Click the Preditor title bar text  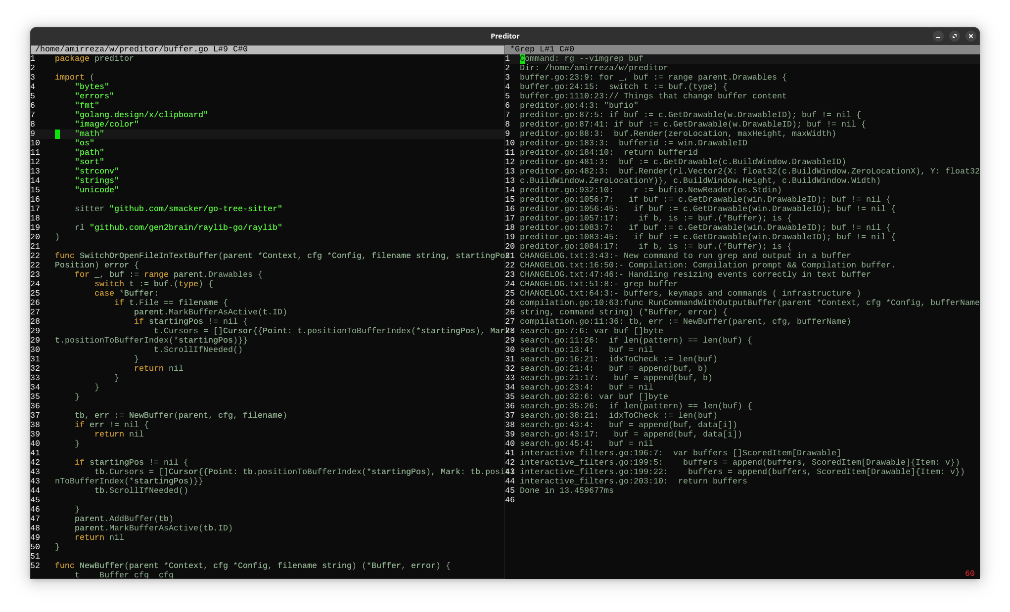505,36
